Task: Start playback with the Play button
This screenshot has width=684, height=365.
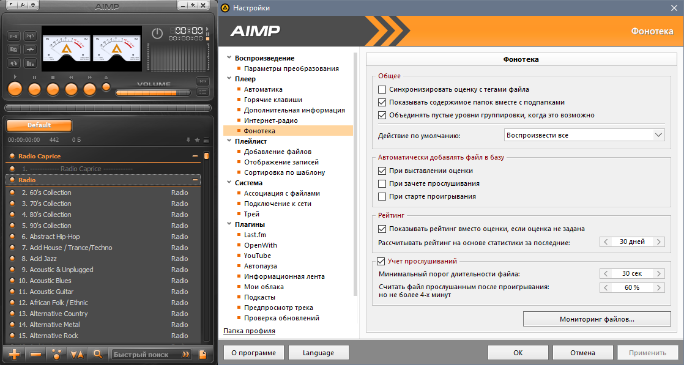Action: coord(15,89)
